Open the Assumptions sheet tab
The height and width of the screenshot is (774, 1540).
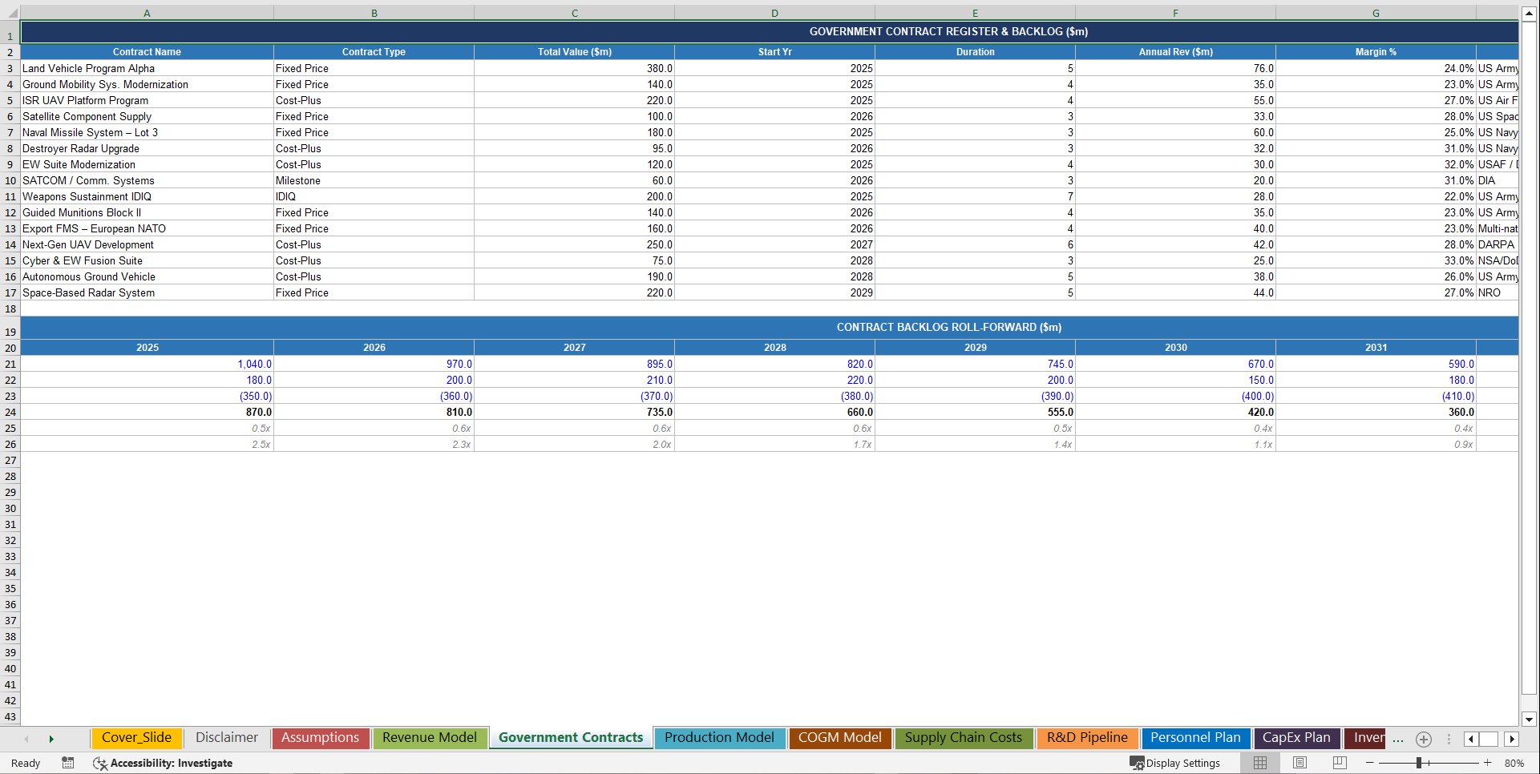(320, 738)
